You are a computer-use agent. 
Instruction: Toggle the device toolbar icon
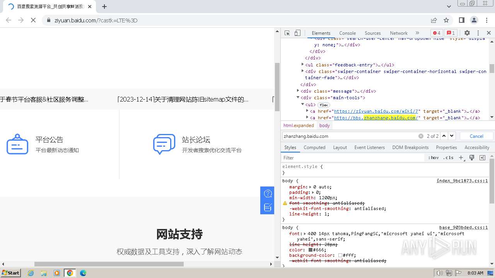pos(297,33)
